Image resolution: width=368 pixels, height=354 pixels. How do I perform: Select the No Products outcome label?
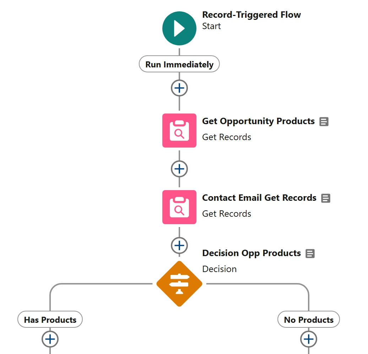308,320
